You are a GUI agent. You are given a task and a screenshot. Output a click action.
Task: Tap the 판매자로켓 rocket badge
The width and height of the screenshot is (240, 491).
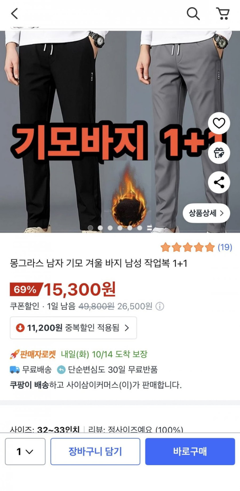pos(33,354)
